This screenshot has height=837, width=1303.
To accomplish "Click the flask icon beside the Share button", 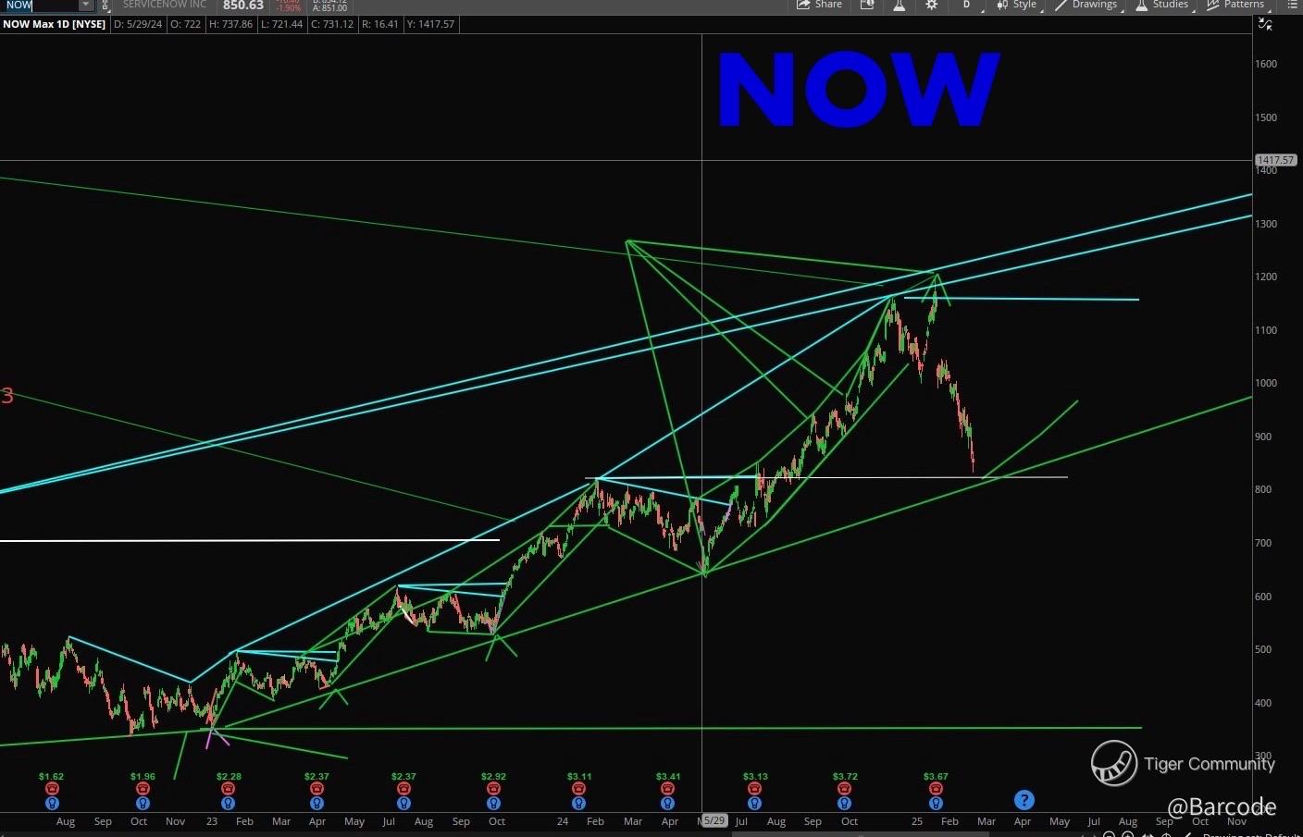I will pyautogui.click(x=899, y=5).
